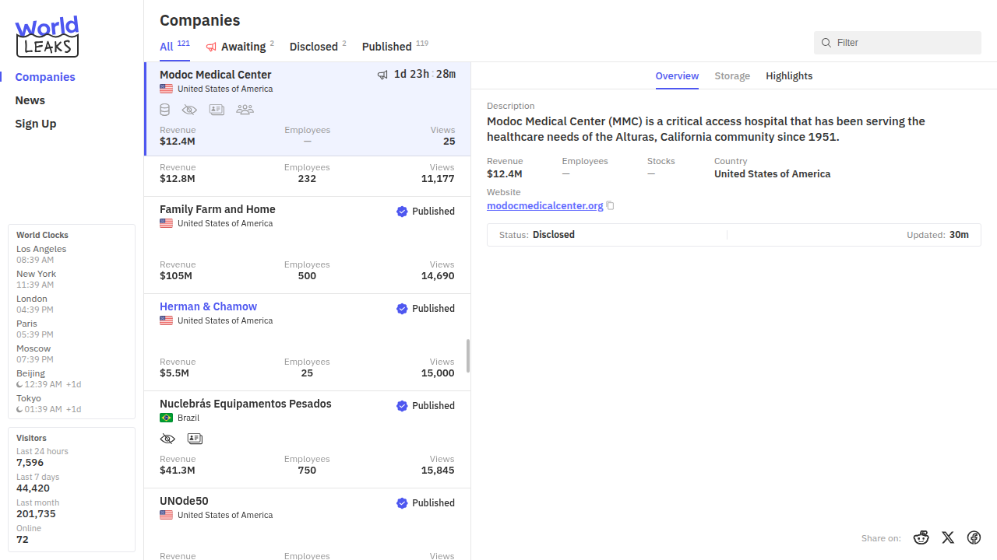Click the crossed-eye icon on Modoc card
The width and height of the screenshot is (997, 560).
pyautogui.click(x=189, y=110)
